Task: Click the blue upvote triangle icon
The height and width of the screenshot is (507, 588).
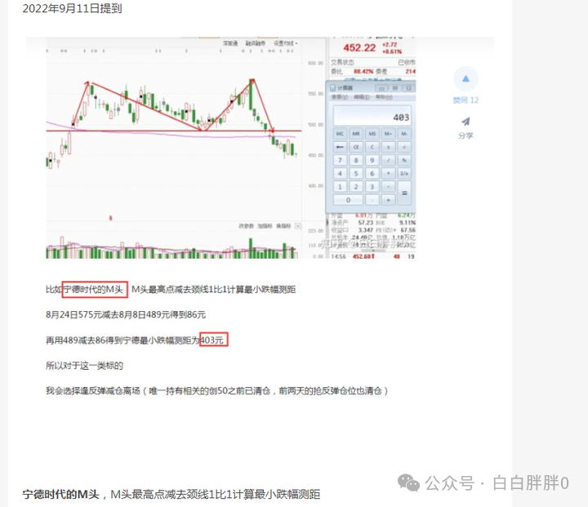Action: click(x=465, y=78)
